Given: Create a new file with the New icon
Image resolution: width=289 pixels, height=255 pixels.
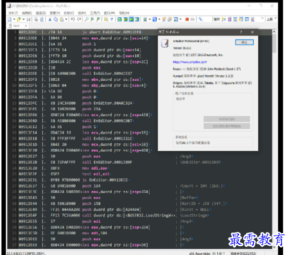Looking at the screenshot, I should (x=10, y=19).
